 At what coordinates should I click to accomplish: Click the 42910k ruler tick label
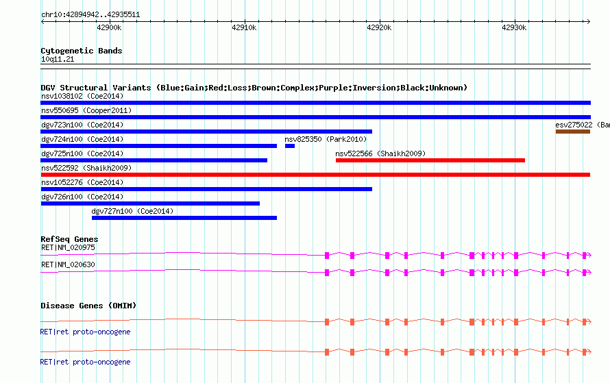click(x=244, y=27)
